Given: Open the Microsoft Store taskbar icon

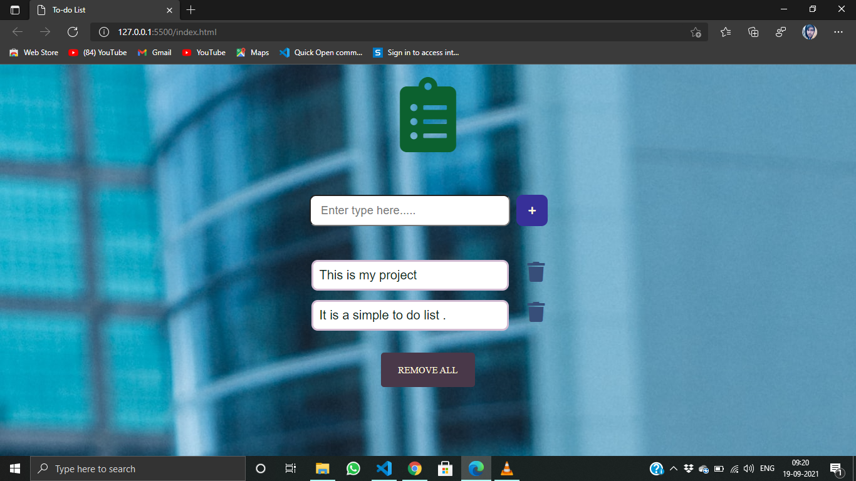Looking at the screenshot, I should click(446, 468).
